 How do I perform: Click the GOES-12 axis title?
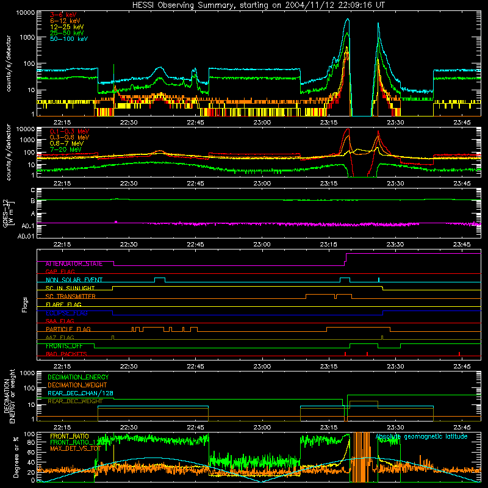tap(9, 213)
